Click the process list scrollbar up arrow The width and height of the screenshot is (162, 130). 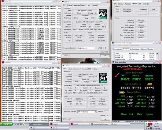coord(157,54)
